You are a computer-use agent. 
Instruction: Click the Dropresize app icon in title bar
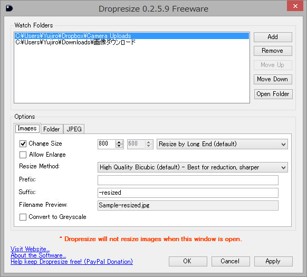(x=9, y=8)
